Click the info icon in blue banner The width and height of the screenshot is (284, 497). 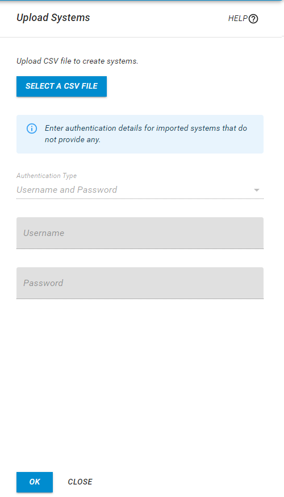coord(32,129)
